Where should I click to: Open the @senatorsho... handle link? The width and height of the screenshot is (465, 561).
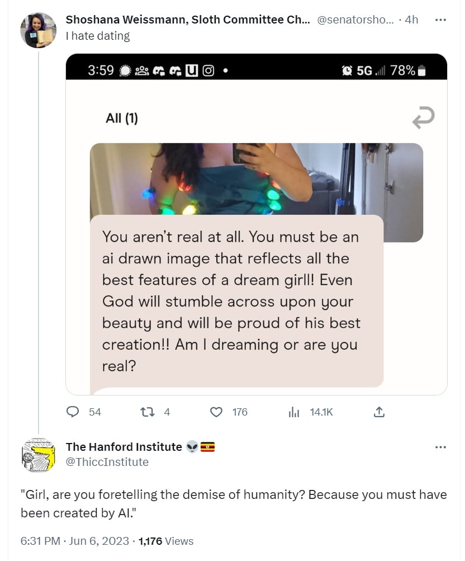(x=355, y=20)
